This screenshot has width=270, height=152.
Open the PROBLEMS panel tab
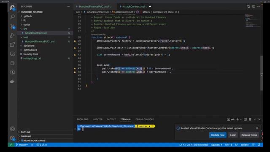pos(83,119)
